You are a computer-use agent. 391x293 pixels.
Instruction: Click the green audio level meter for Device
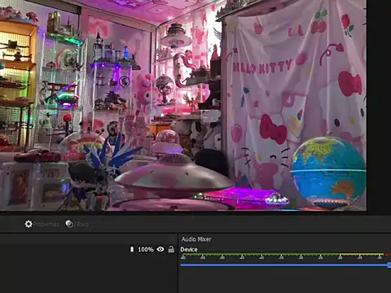tap(260, 255)
